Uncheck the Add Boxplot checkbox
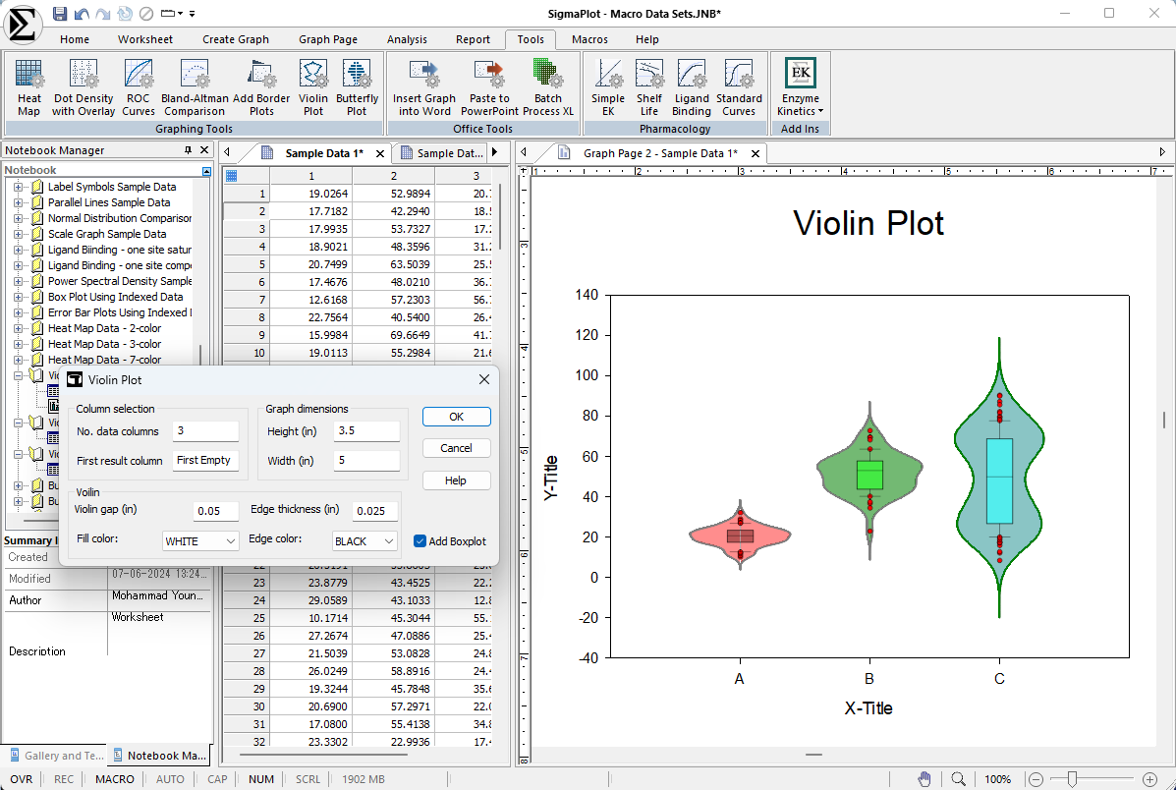This screenshot has width=1176, height=790. pyautogui.click(x=420, y=541)
